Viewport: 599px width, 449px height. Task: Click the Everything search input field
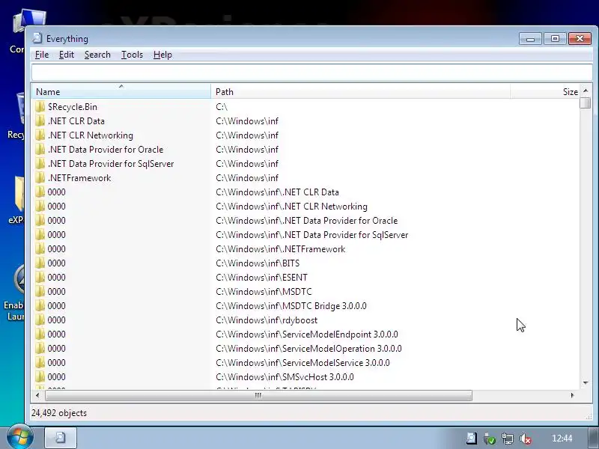click(311, 72)
